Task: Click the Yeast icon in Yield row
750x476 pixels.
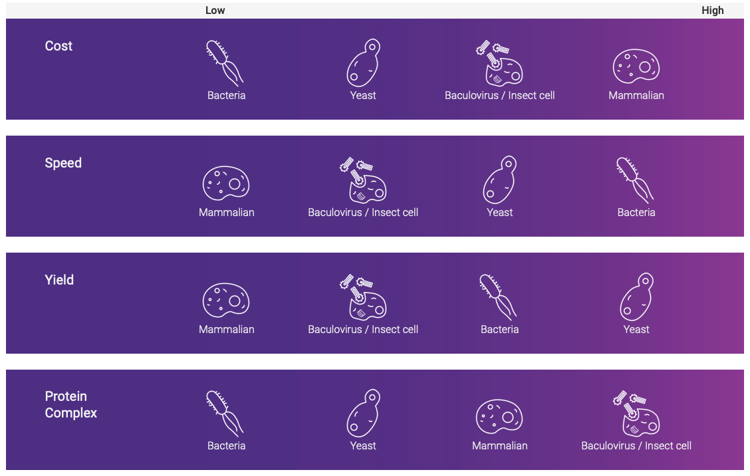Action: [x=636, y=297]
